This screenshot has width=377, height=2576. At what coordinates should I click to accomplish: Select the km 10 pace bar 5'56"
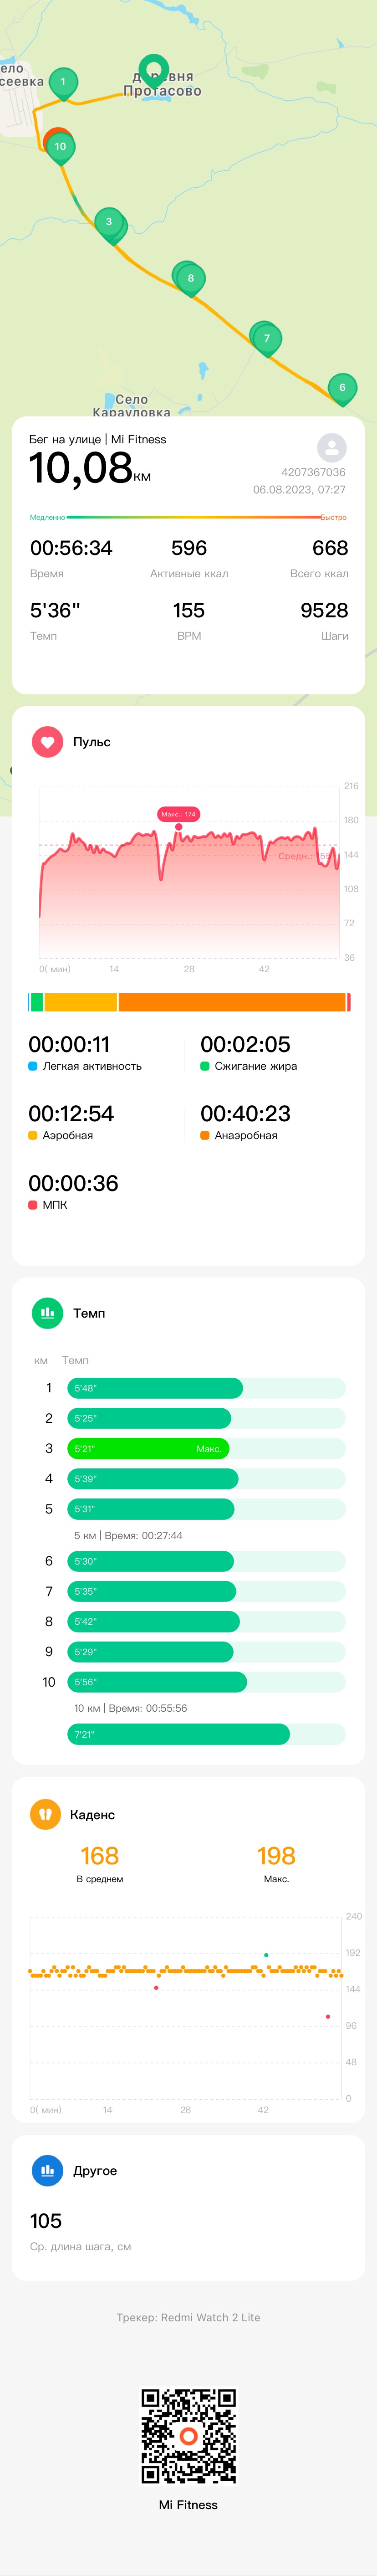157,1682
